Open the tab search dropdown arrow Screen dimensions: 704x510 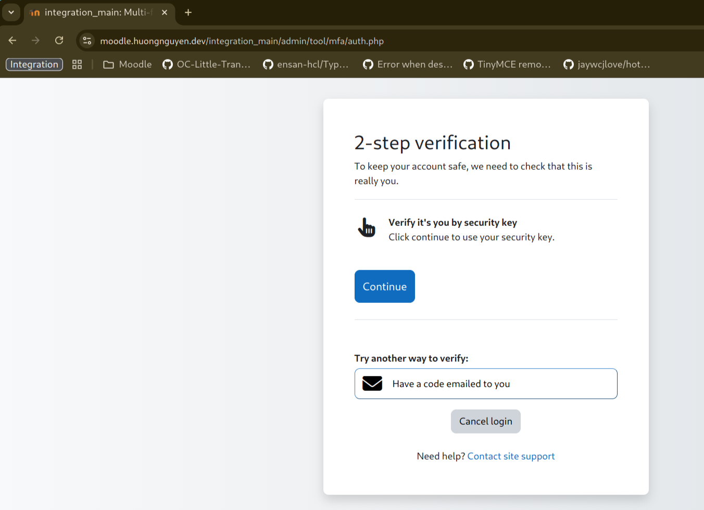[x=11, y=12]
